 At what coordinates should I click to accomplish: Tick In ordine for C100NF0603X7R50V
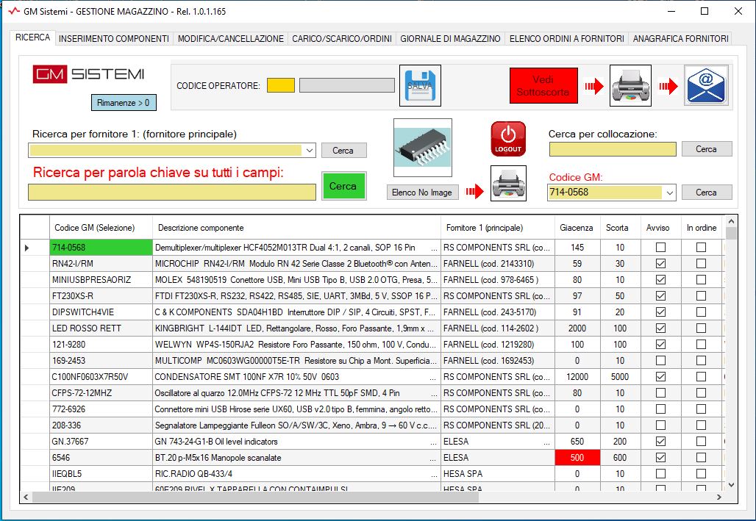coord(701,377)
